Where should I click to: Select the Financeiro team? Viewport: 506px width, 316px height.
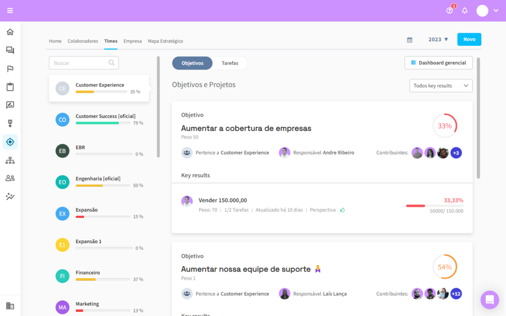coord(99,276)
